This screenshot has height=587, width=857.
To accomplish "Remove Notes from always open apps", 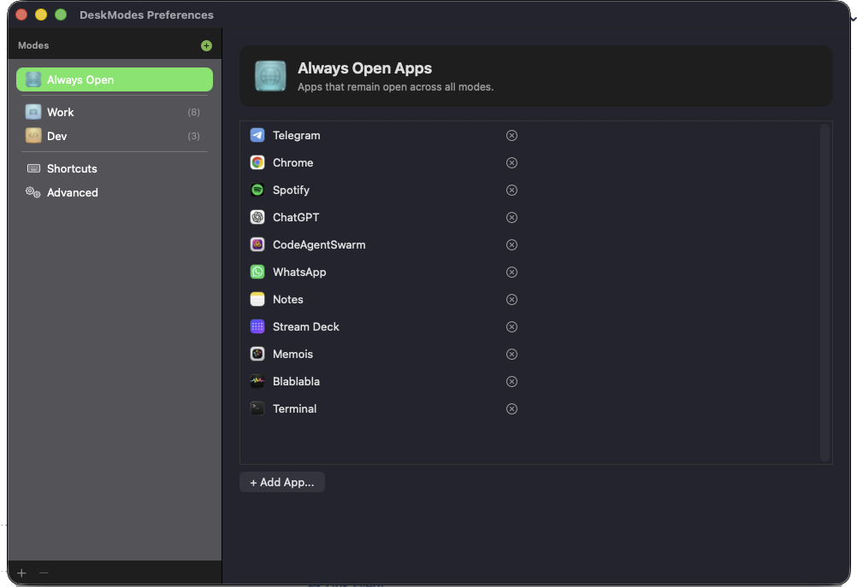I will pyautogui.click(x=511, y=299).
